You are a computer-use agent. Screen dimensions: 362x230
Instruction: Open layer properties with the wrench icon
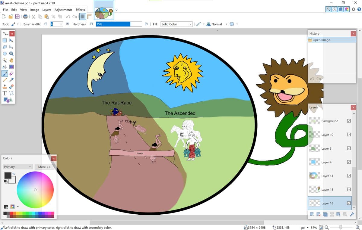coord(352,214)
